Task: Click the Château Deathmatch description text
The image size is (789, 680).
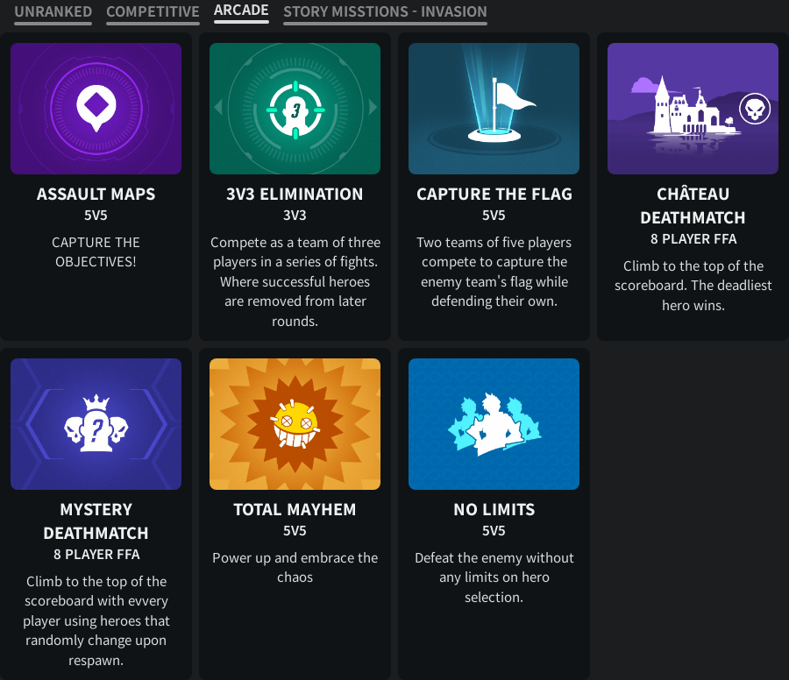Action: pyautogui.click(x=693, y=286)
